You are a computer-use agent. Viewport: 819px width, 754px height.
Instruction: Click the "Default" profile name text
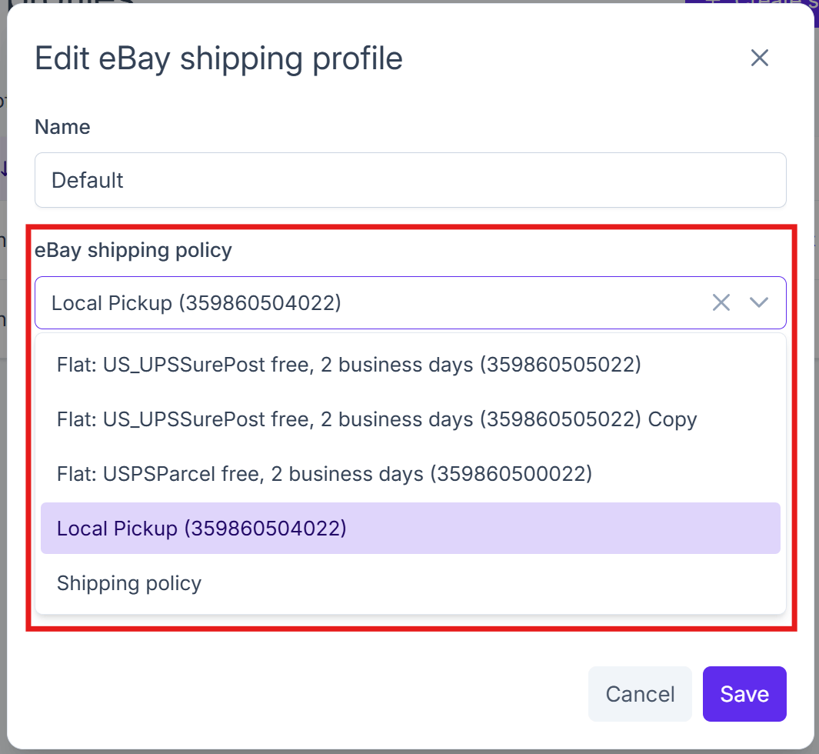[87, 180]
